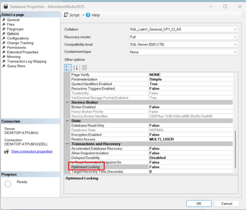
Task: Select the Categorized view icon
Action: point(68,67)
